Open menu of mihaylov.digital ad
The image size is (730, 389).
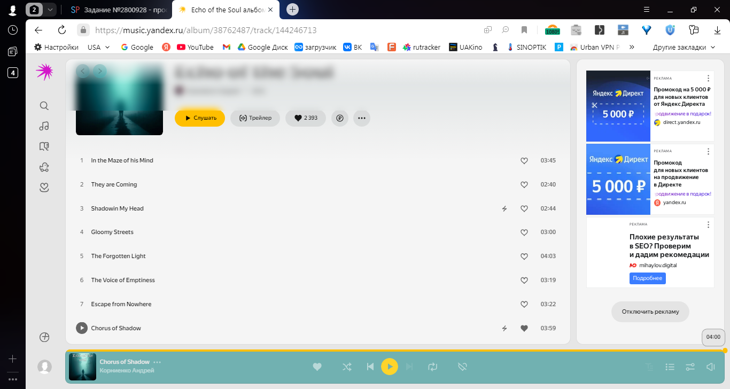[709, 224]
